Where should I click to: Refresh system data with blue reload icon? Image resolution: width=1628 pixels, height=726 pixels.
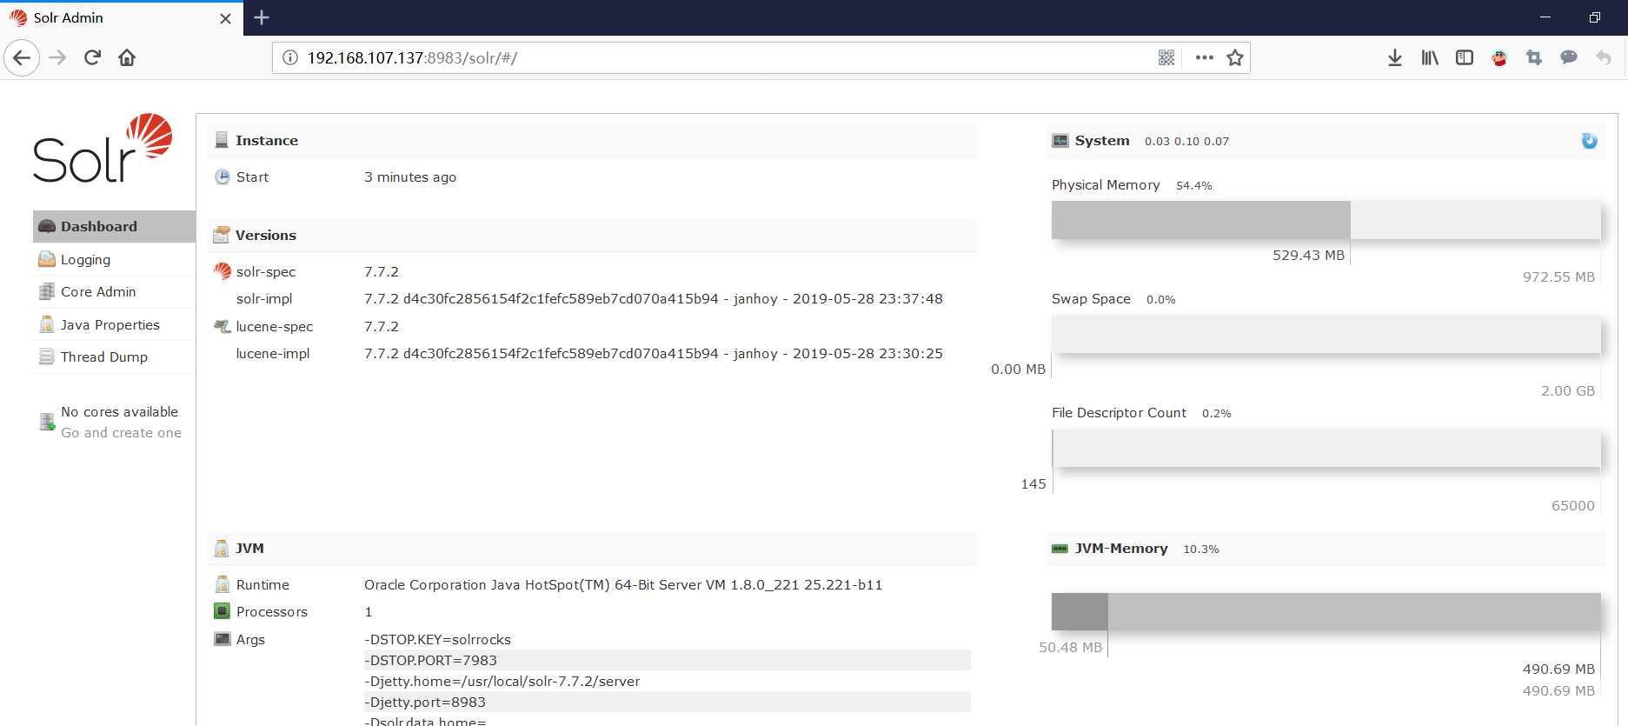[1589, 141]
